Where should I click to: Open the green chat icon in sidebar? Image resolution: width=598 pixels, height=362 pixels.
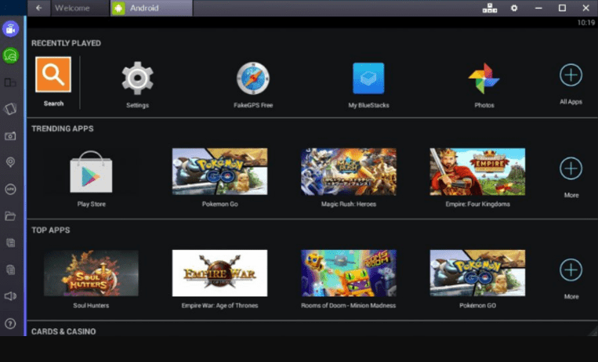click(11, 56)
